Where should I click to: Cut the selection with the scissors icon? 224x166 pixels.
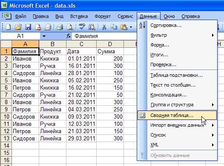point(104,27)
